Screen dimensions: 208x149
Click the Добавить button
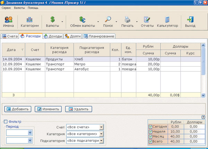pos(18,109)
